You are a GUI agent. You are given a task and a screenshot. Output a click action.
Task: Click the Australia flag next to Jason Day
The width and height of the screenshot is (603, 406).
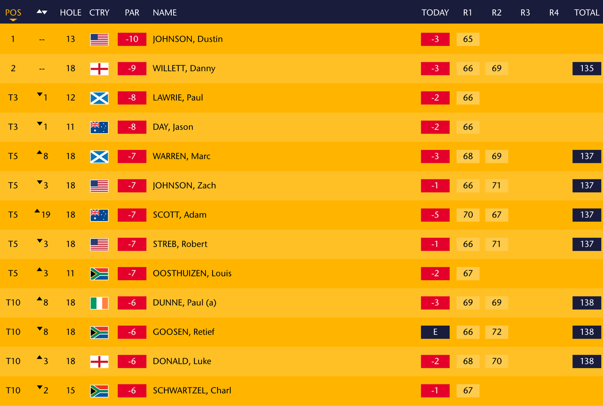99,127
